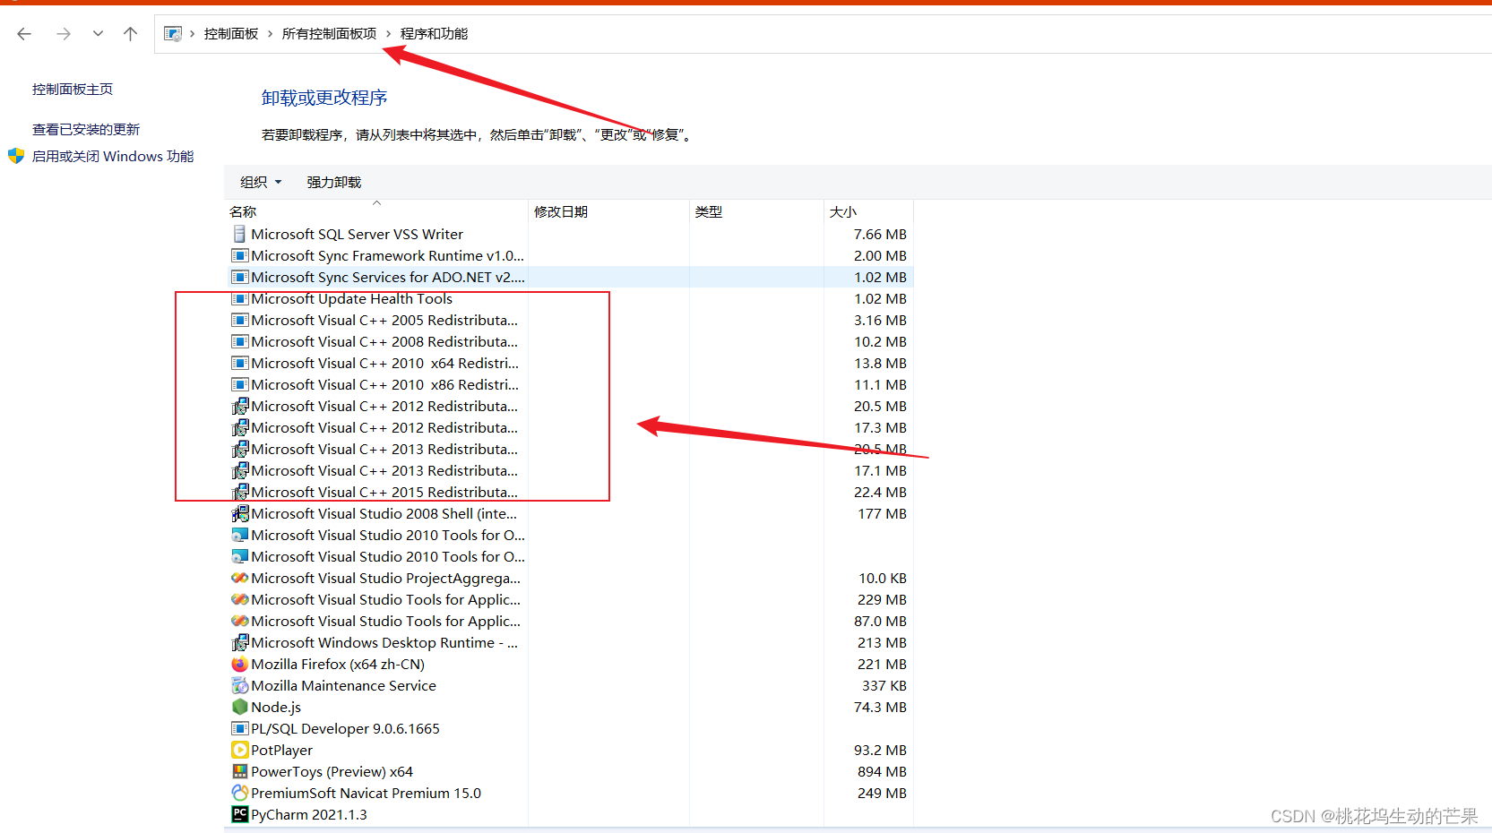Select Mozilla Maintenance Service text
This screenshot has width=1492, height=833.
point(344,685)
